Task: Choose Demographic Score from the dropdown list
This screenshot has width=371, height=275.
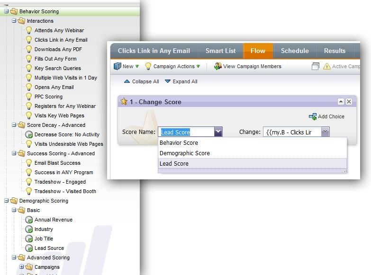Action: [252, 153]
